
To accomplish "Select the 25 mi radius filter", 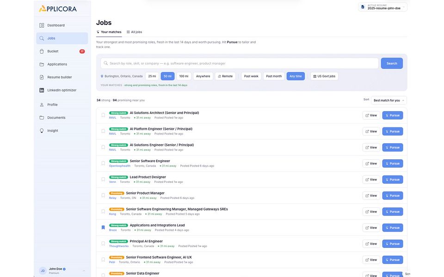I will (x=152, y=76).
